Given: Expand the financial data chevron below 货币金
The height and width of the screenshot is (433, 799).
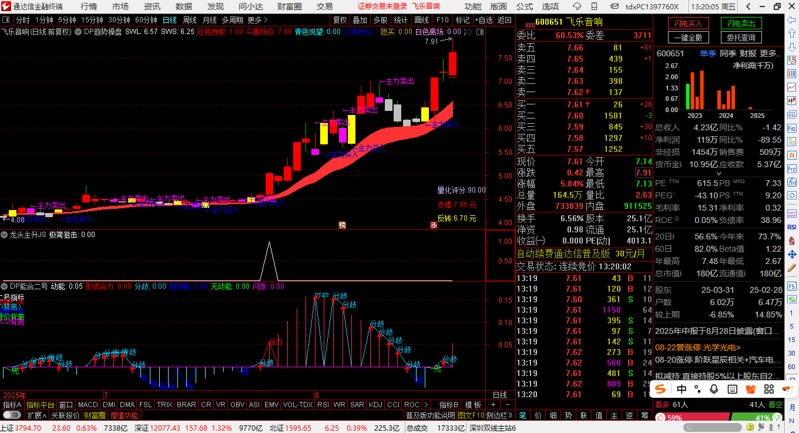Looking at the screenshot, I should pos(719,174).
